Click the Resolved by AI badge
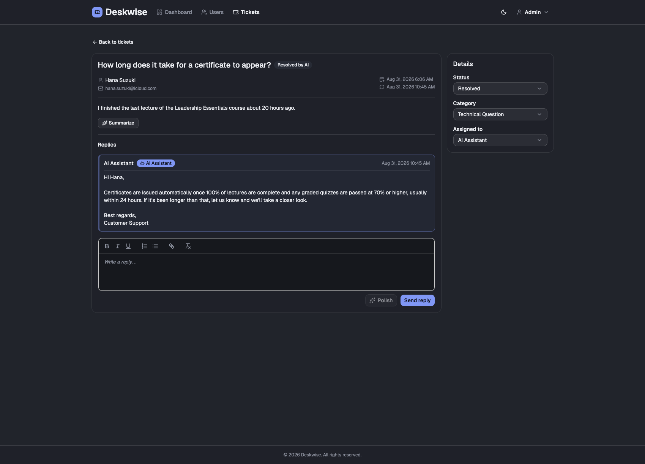Screen dimensions: 645x464 [x=293, y=65]
